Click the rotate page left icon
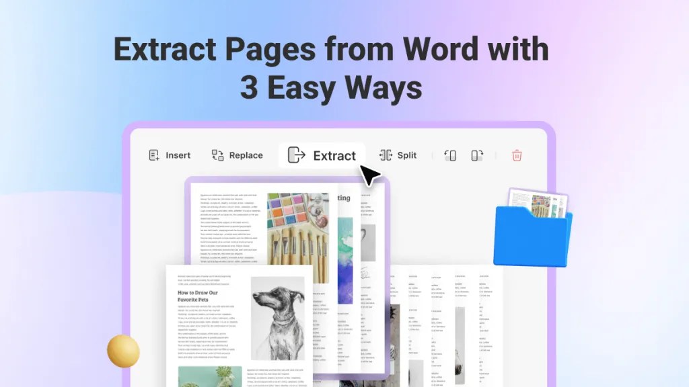Image resolution: width=689 pixels, height=387 pixels. point(450,155)
